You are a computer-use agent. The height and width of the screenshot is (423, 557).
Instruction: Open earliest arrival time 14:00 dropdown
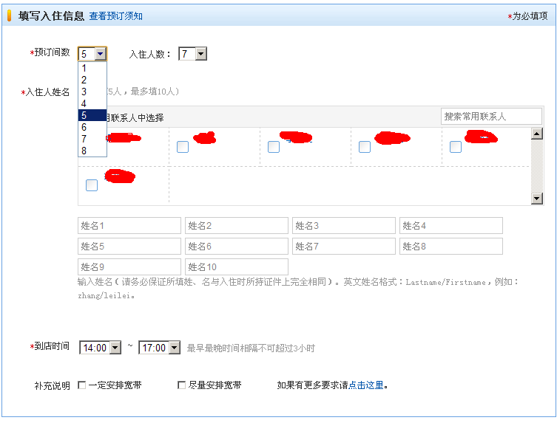115,348
